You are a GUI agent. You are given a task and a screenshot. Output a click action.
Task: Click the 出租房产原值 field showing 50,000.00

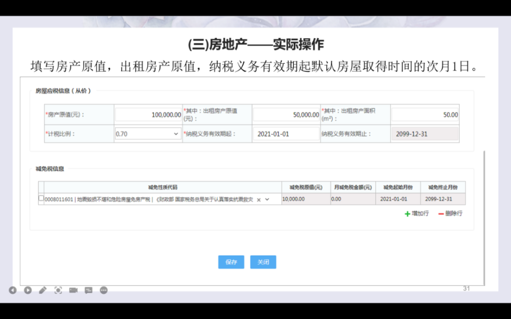(286, 115)
